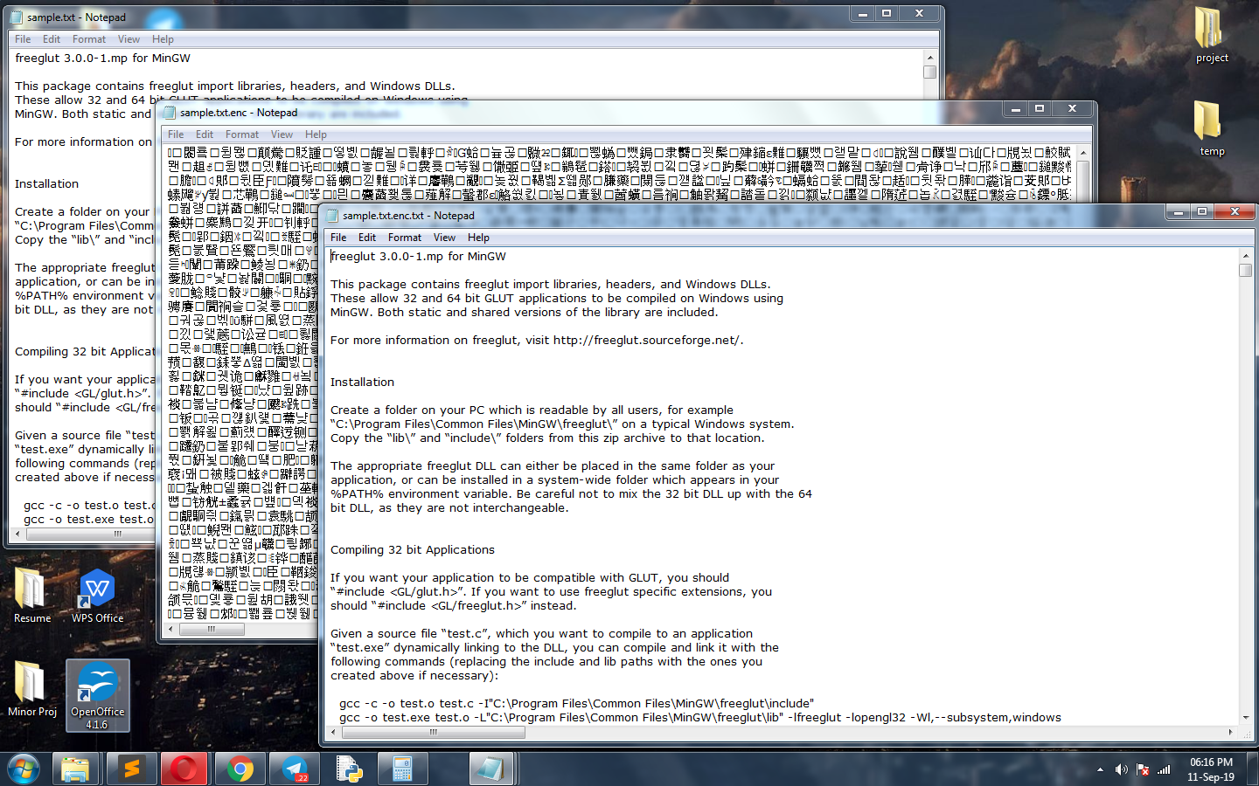Click the Windows Start button

point(24,769)
